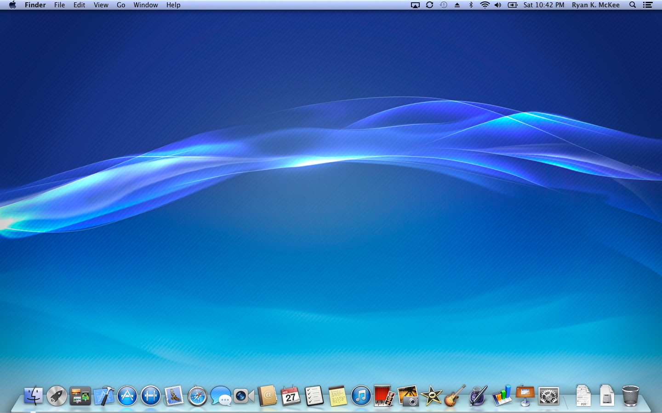Open the volume control in menu bar
This screenshot has width=662, height=413.
point(498,5)
